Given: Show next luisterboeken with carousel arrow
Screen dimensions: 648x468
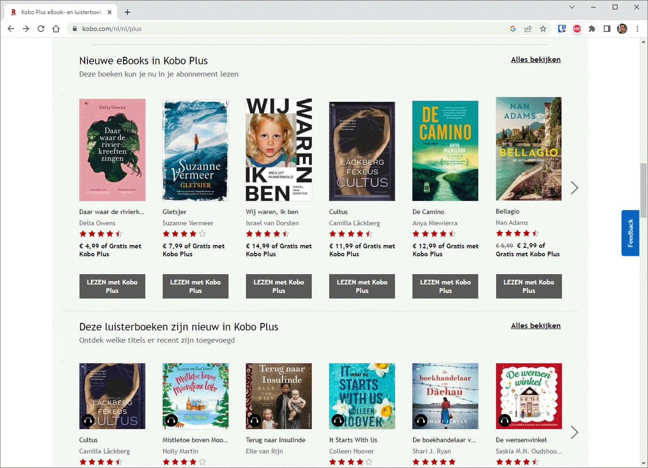Looking at the screenshot, I should (574, 432).
